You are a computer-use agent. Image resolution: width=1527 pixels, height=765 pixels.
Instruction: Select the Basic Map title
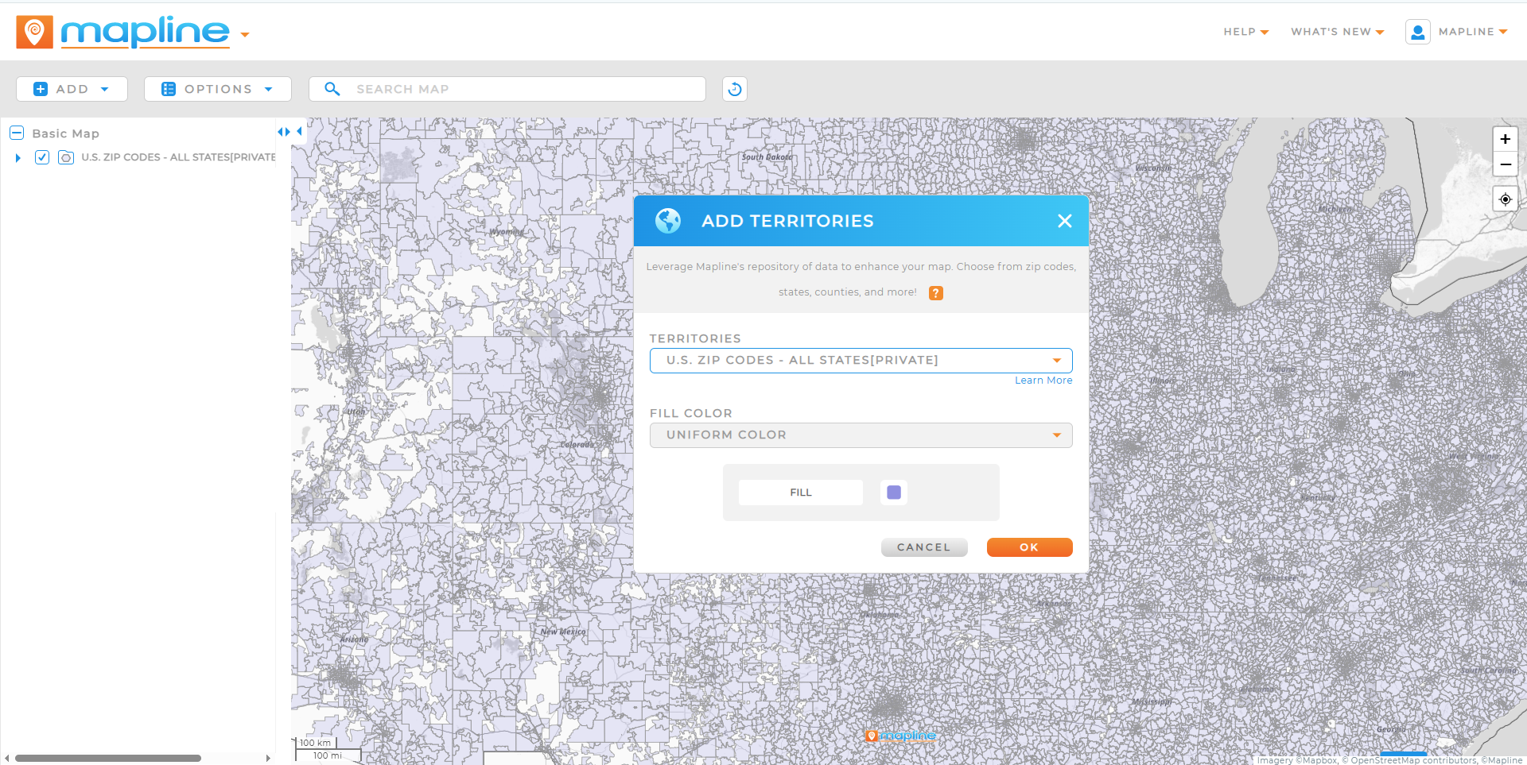click(65, 133)
